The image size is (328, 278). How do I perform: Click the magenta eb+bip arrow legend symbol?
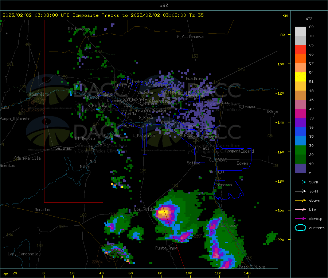point(300,219)
